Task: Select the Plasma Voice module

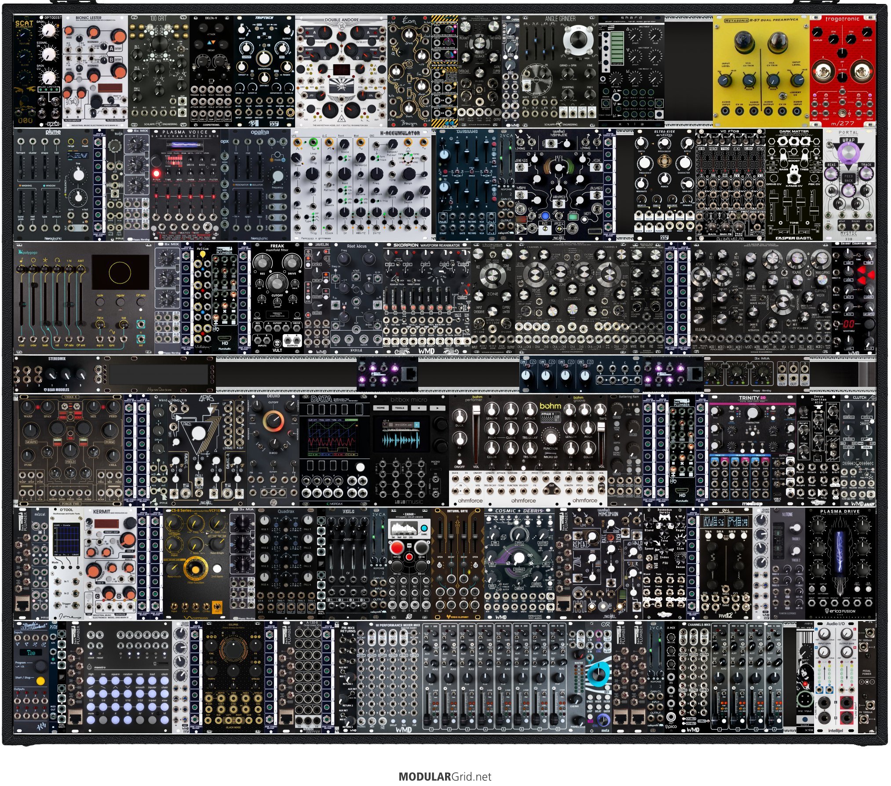Action: [x=185, y=185]
